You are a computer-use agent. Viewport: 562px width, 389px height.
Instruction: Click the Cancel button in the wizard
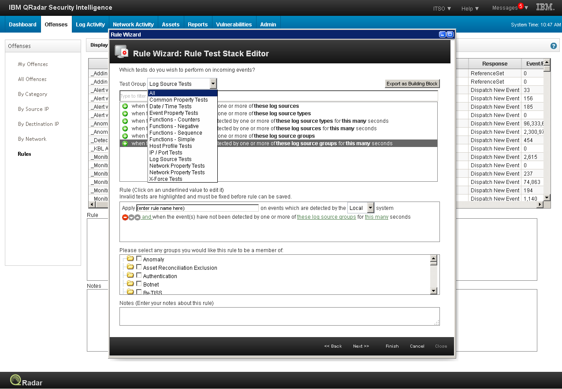417,346
